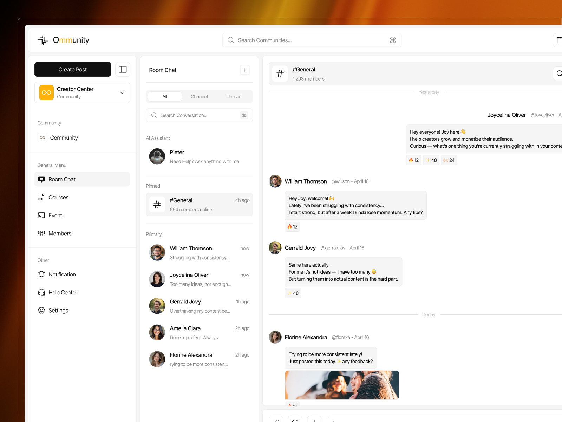Expand the Creator Center dropdown

pyautogui.click(x=122, y=92)
